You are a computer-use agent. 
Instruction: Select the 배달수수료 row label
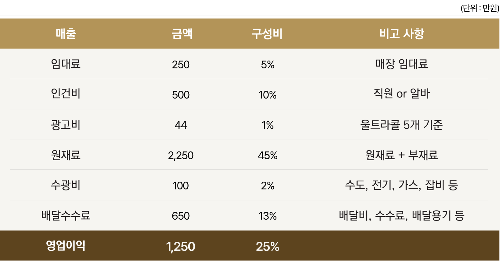point(66,216)
